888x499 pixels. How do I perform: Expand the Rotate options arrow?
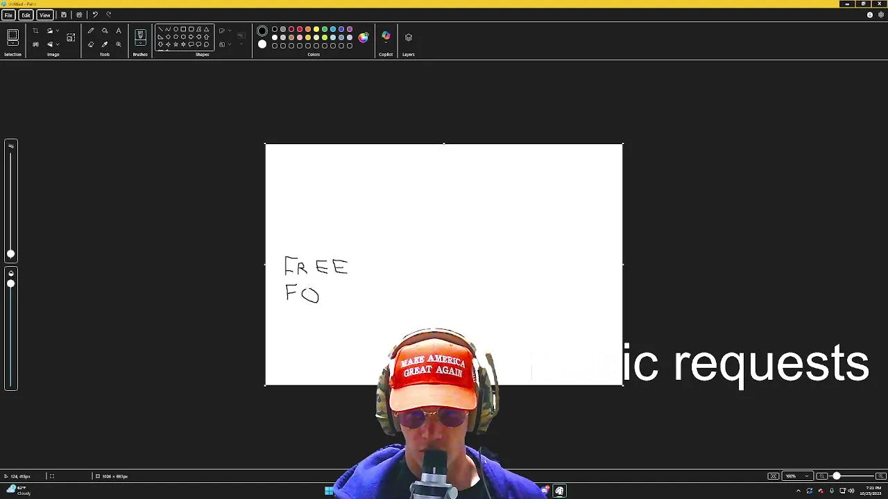tap(58, 30)
